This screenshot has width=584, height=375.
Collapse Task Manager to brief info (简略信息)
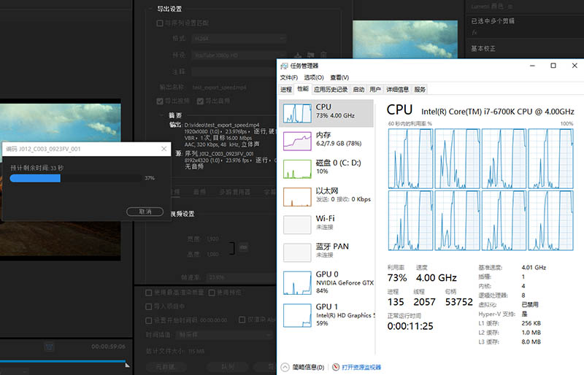302,367
